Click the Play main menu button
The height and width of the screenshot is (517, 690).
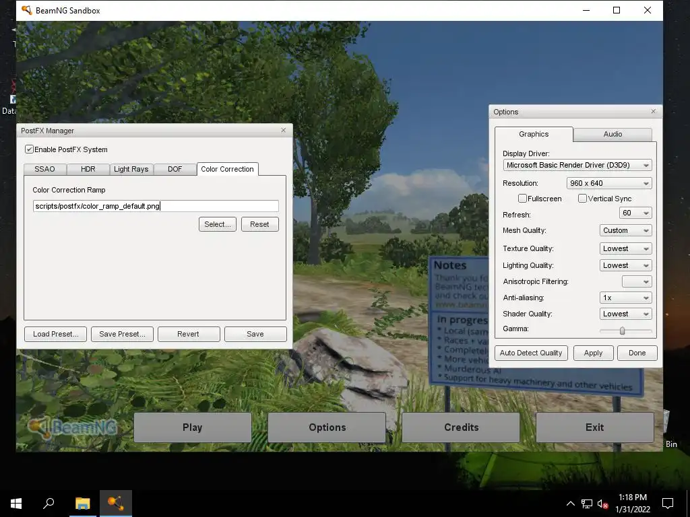point(192,427)
